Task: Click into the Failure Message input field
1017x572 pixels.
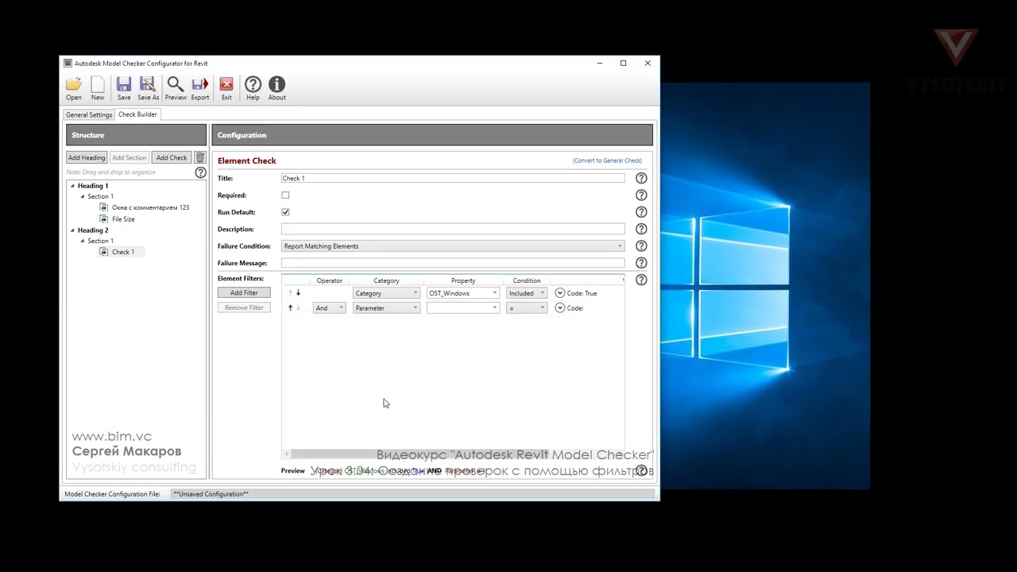Action: point(453,263)
